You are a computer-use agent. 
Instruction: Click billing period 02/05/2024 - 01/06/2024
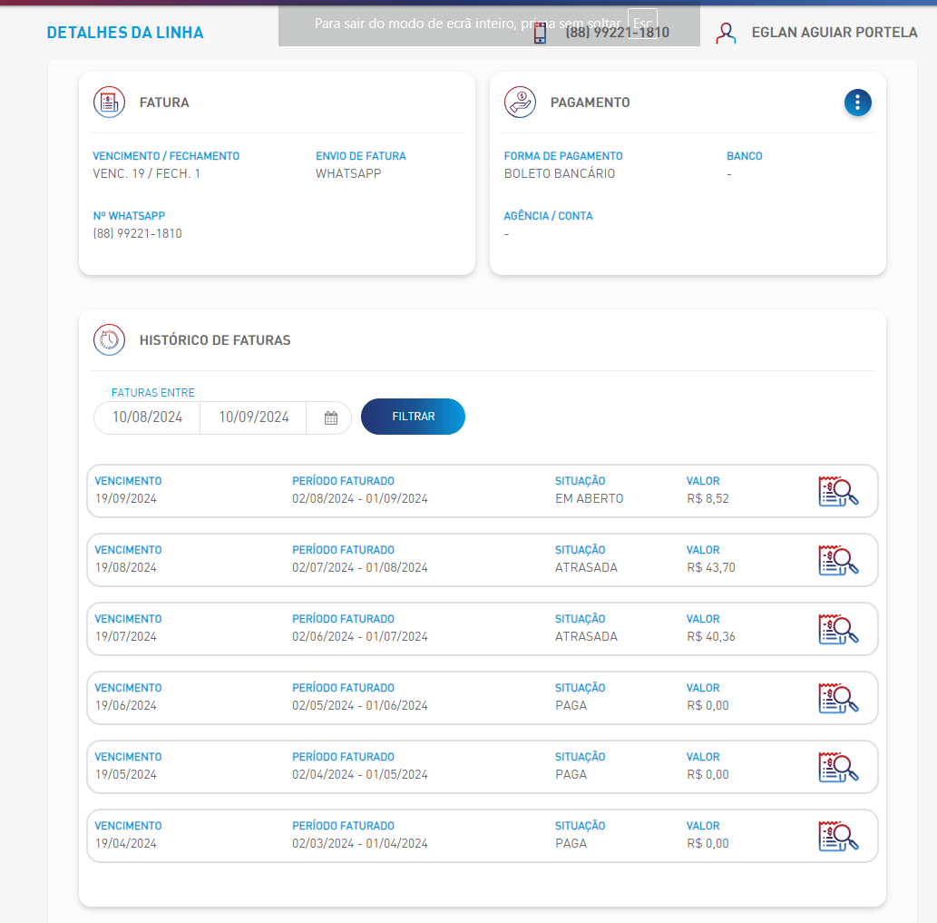tap(360, 705)
